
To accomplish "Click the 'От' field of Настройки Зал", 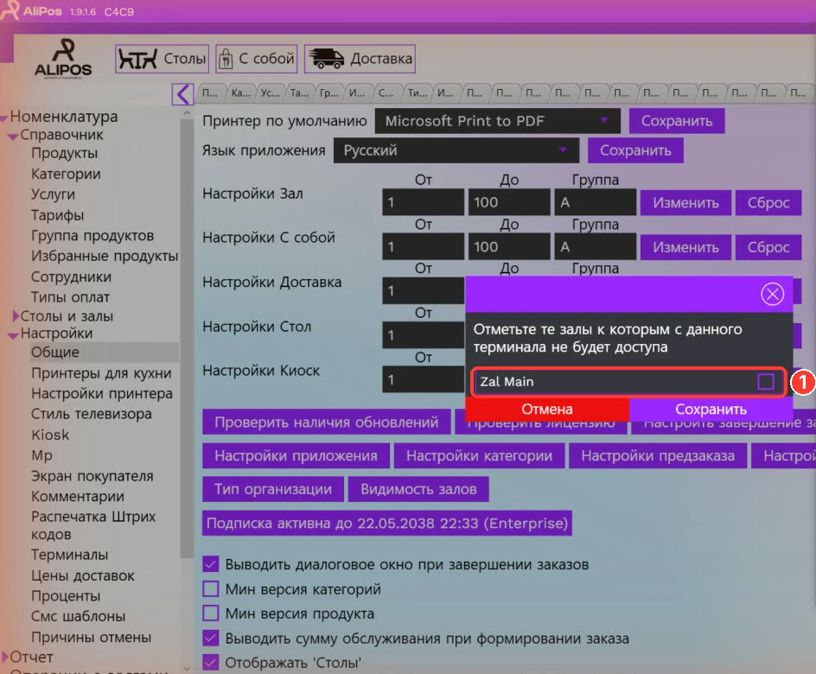I will point(423,202).
